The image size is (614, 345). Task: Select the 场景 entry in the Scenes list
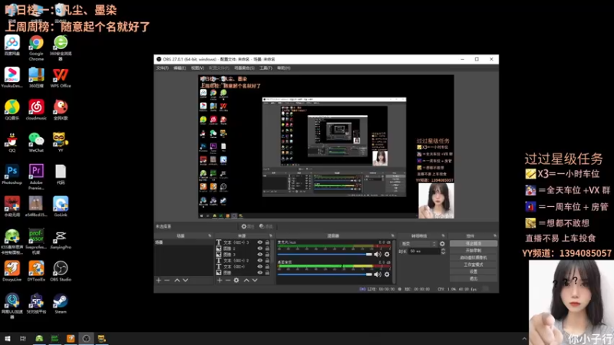click(183, 242)
